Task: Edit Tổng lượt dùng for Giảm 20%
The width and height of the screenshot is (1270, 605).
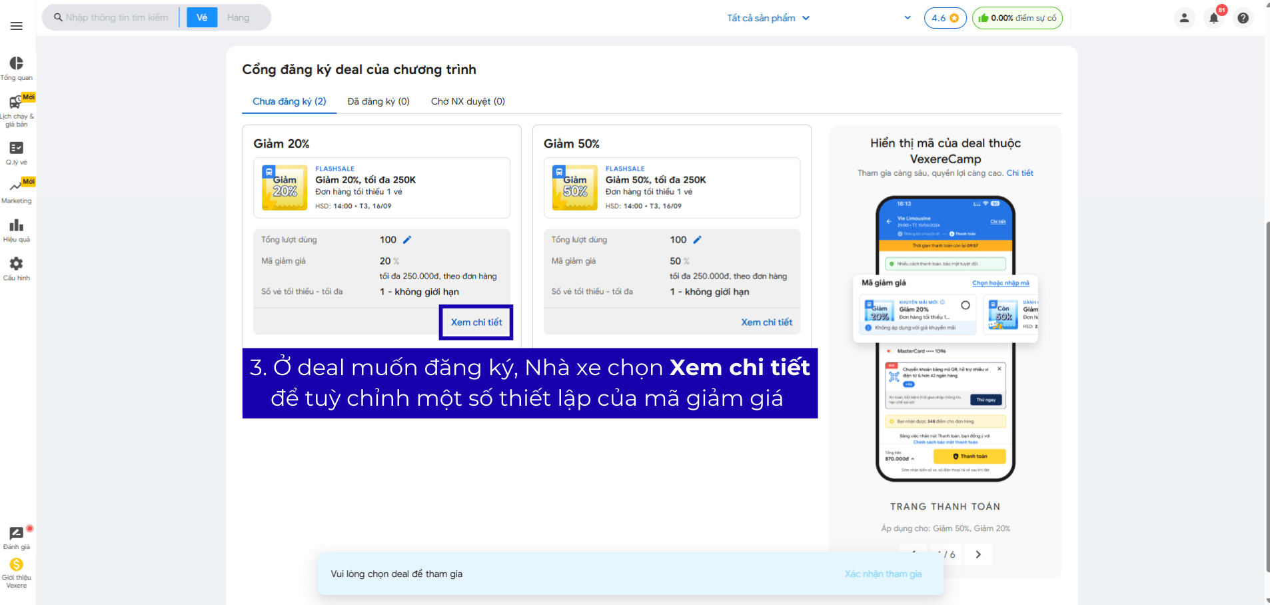Action: [407, 240]
